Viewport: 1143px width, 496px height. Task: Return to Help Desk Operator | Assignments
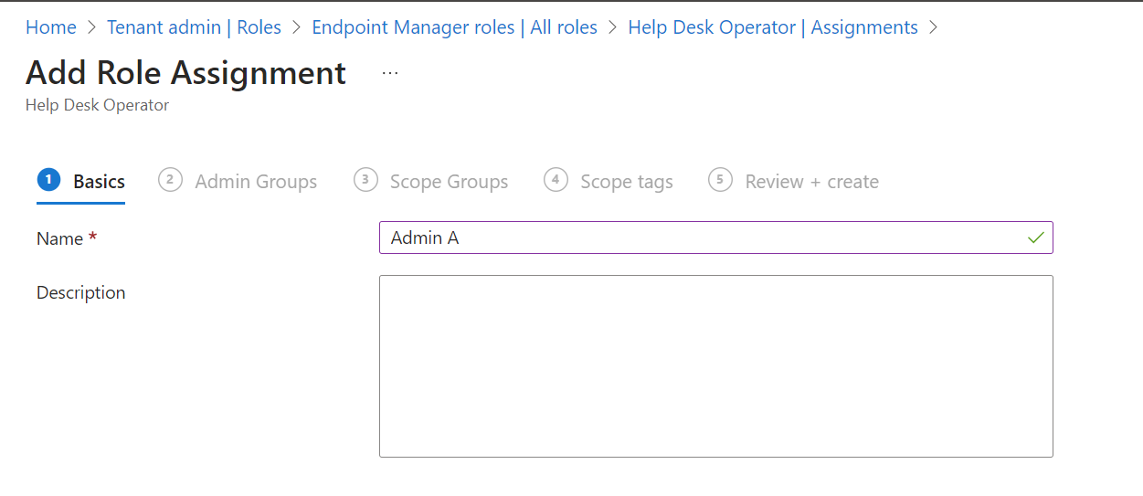tap(773, 27)
